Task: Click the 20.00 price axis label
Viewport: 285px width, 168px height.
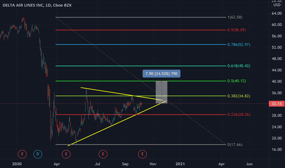Action: click(277, 138)
